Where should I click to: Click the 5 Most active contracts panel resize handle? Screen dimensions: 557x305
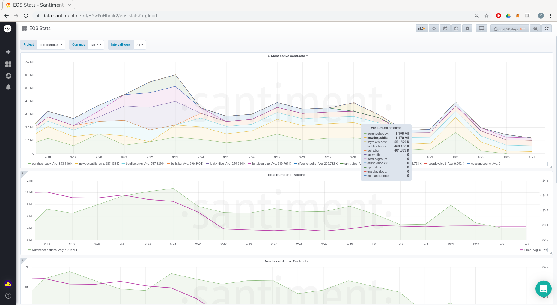click(551, 167)
